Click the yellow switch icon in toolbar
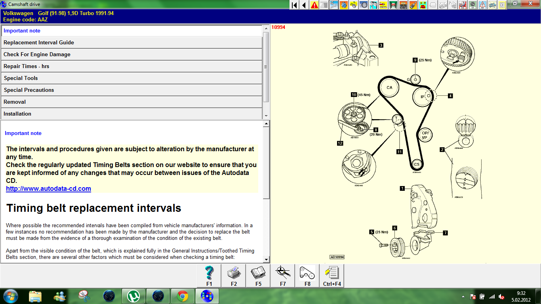The image size is (541, 304). pyautogui.click(x=501, y=5)
